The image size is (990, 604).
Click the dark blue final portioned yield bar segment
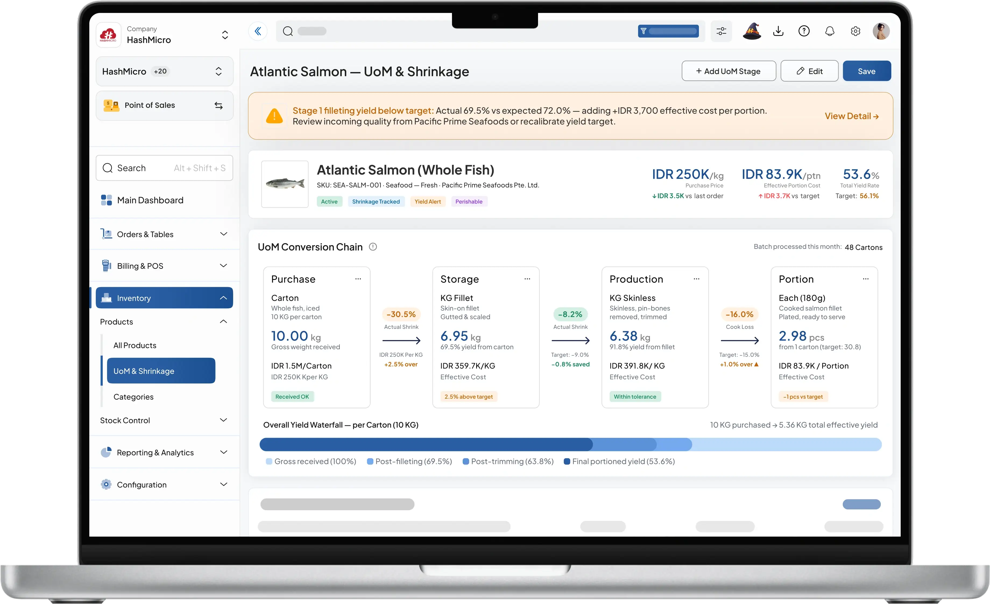point(426,444)
